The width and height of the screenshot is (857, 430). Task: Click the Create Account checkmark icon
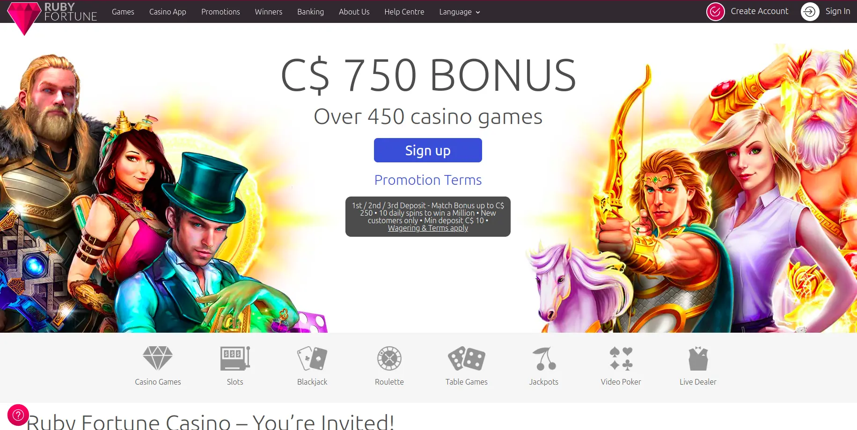pyautogui.click(x=716, y=12)
